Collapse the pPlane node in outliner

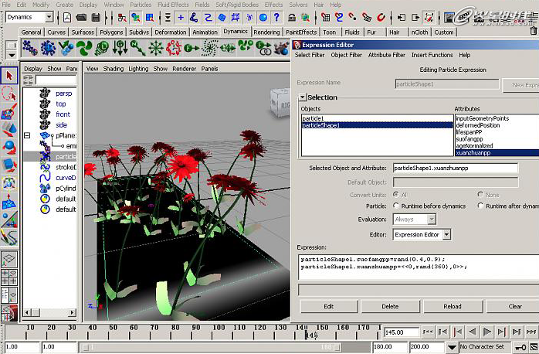click(x=28, y=135)
